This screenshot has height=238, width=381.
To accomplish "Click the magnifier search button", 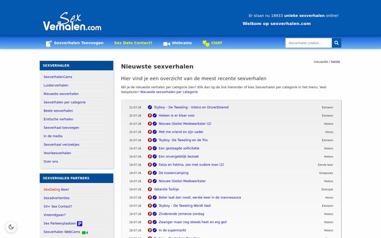I will pyautogui.click(x=337, y=43).
